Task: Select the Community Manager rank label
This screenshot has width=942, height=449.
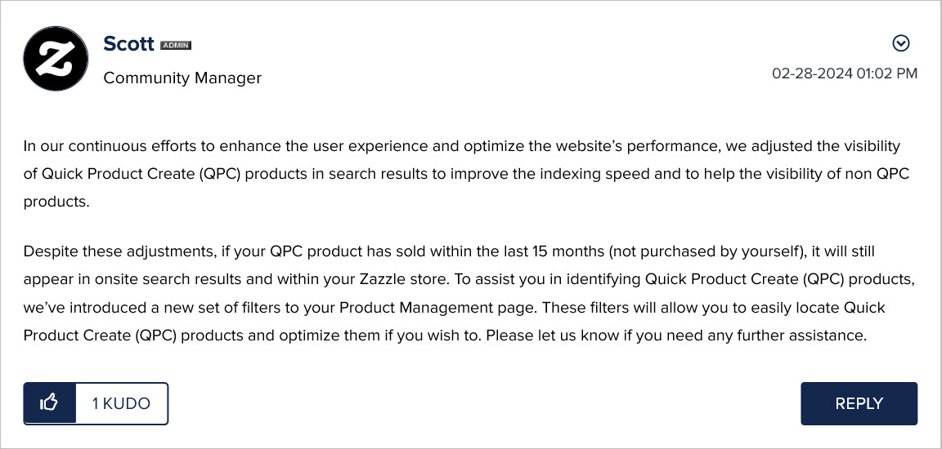Action: pos(182,78)
